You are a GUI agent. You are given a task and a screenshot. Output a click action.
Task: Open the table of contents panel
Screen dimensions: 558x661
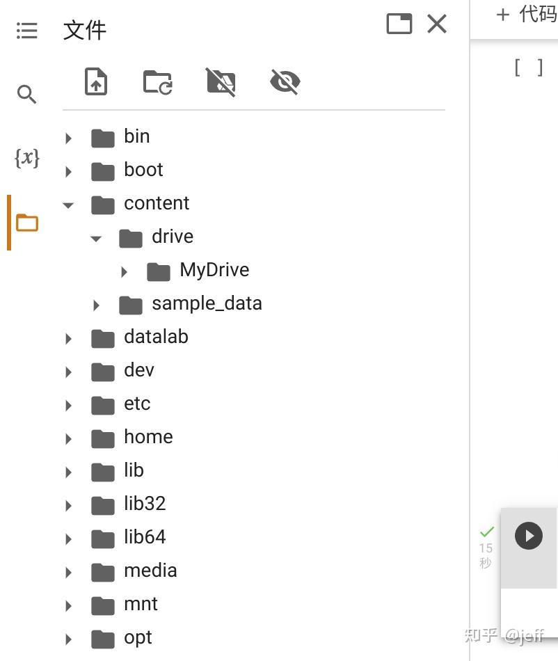(26, 31)
